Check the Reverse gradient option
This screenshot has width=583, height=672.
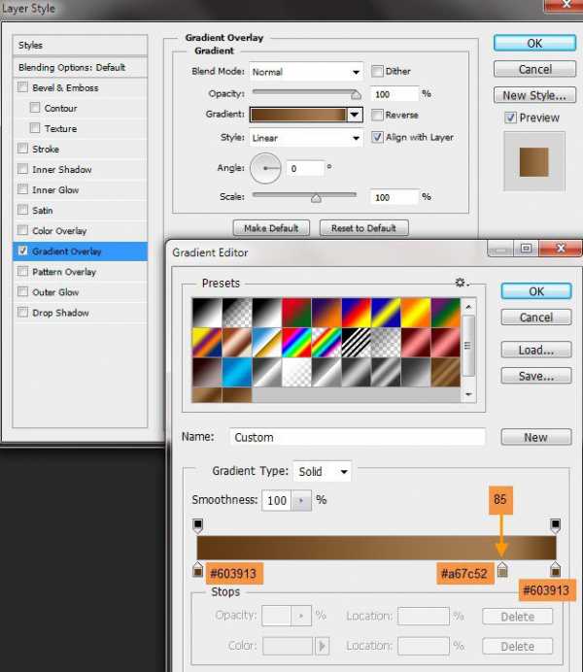coord(377,115)
